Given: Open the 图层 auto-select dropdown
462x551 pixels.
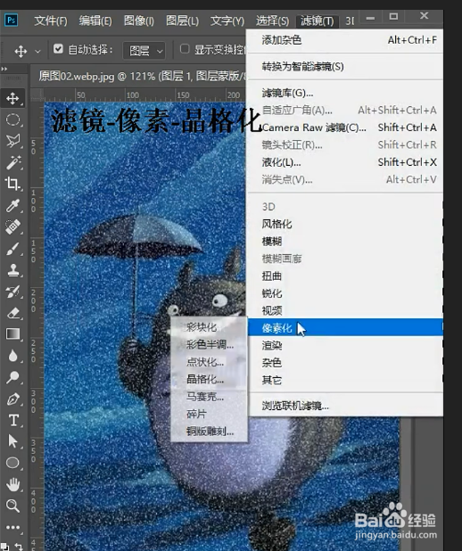Looking at the screenshot, I should pyautogui.click(x=144, y=51).
